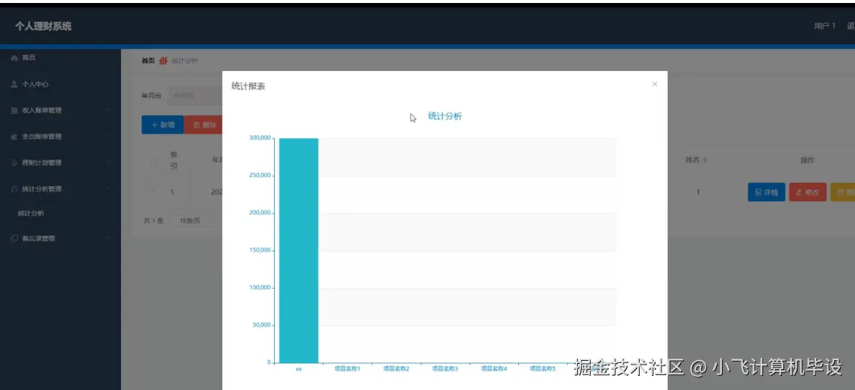The width and height of the screenshot is (855, 390).
Task: Click the 支出账单管理 sidebar icon
Action: [x=15, y=136]
